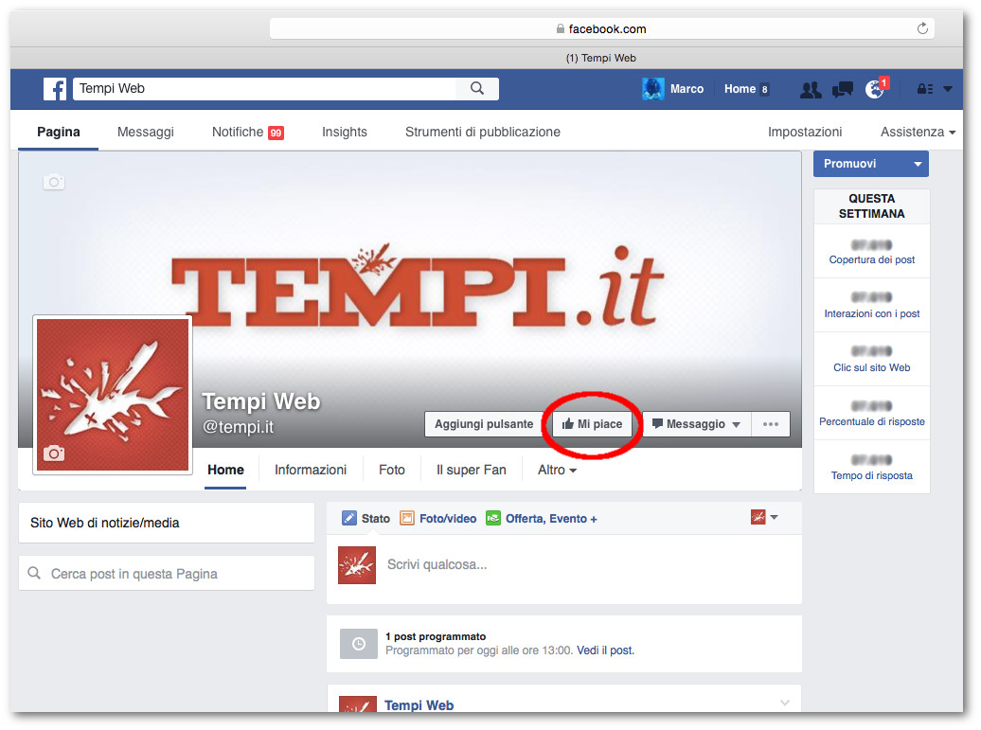The width and height of the screenshot is (981, 730).
Task: Select the Home page tab
Action: tap(225, 470)
